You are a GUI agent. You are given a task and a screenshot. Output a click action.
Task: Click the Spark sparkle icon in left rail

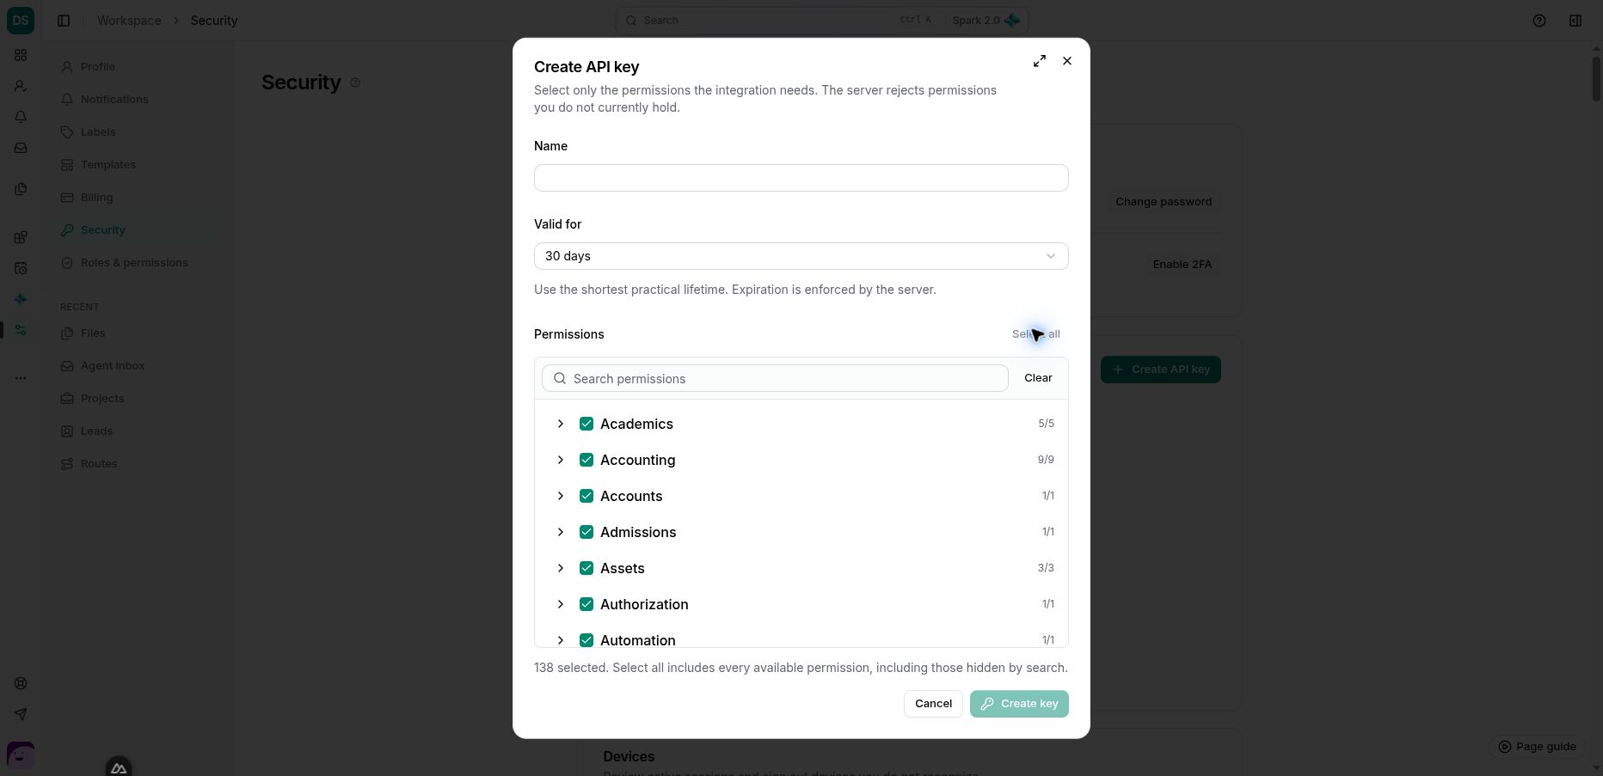point(21,299)
